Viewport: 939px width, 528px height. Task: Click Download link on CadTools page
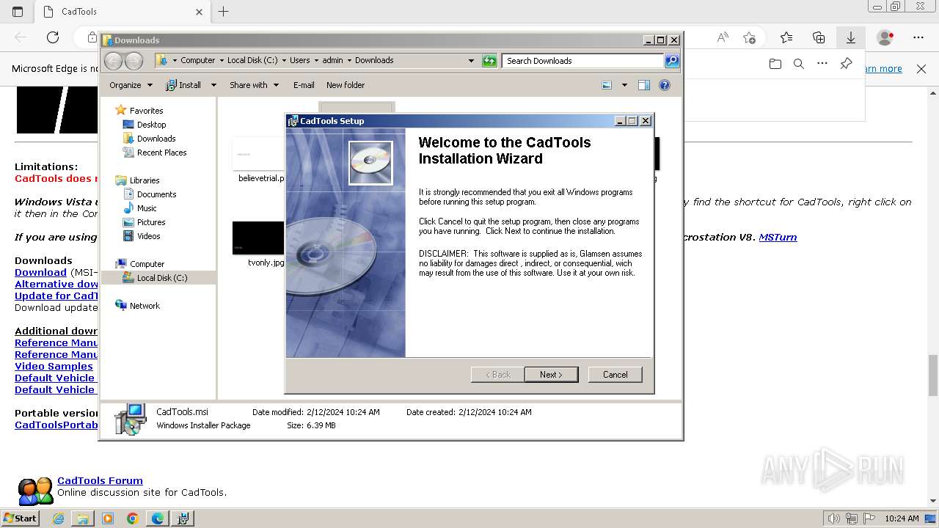(x=40, y=272)
